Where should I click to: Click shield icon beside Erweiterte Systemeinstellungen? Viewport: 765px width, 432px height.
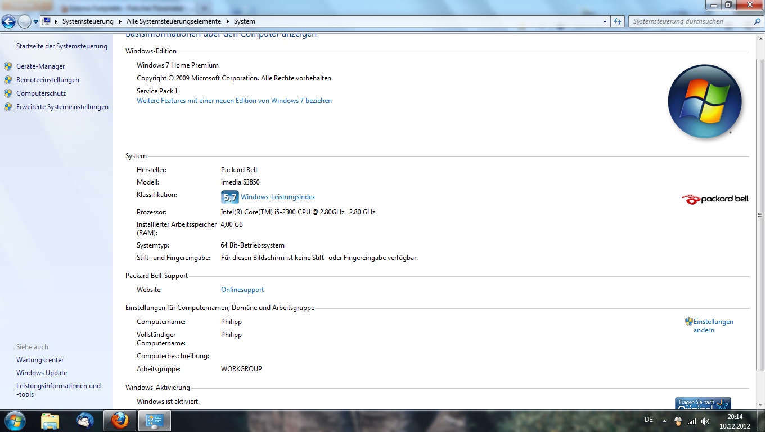(x=8, y=107)
